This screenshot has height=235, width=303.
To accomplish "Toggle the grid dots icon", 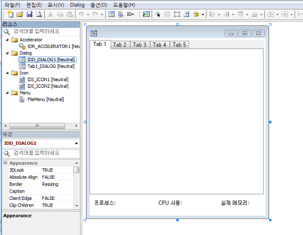I will 167,14.
